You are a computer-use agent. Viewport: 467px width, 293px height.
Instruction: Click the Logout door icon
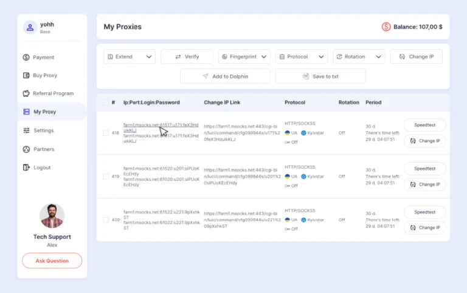click(x=26, y=167)
